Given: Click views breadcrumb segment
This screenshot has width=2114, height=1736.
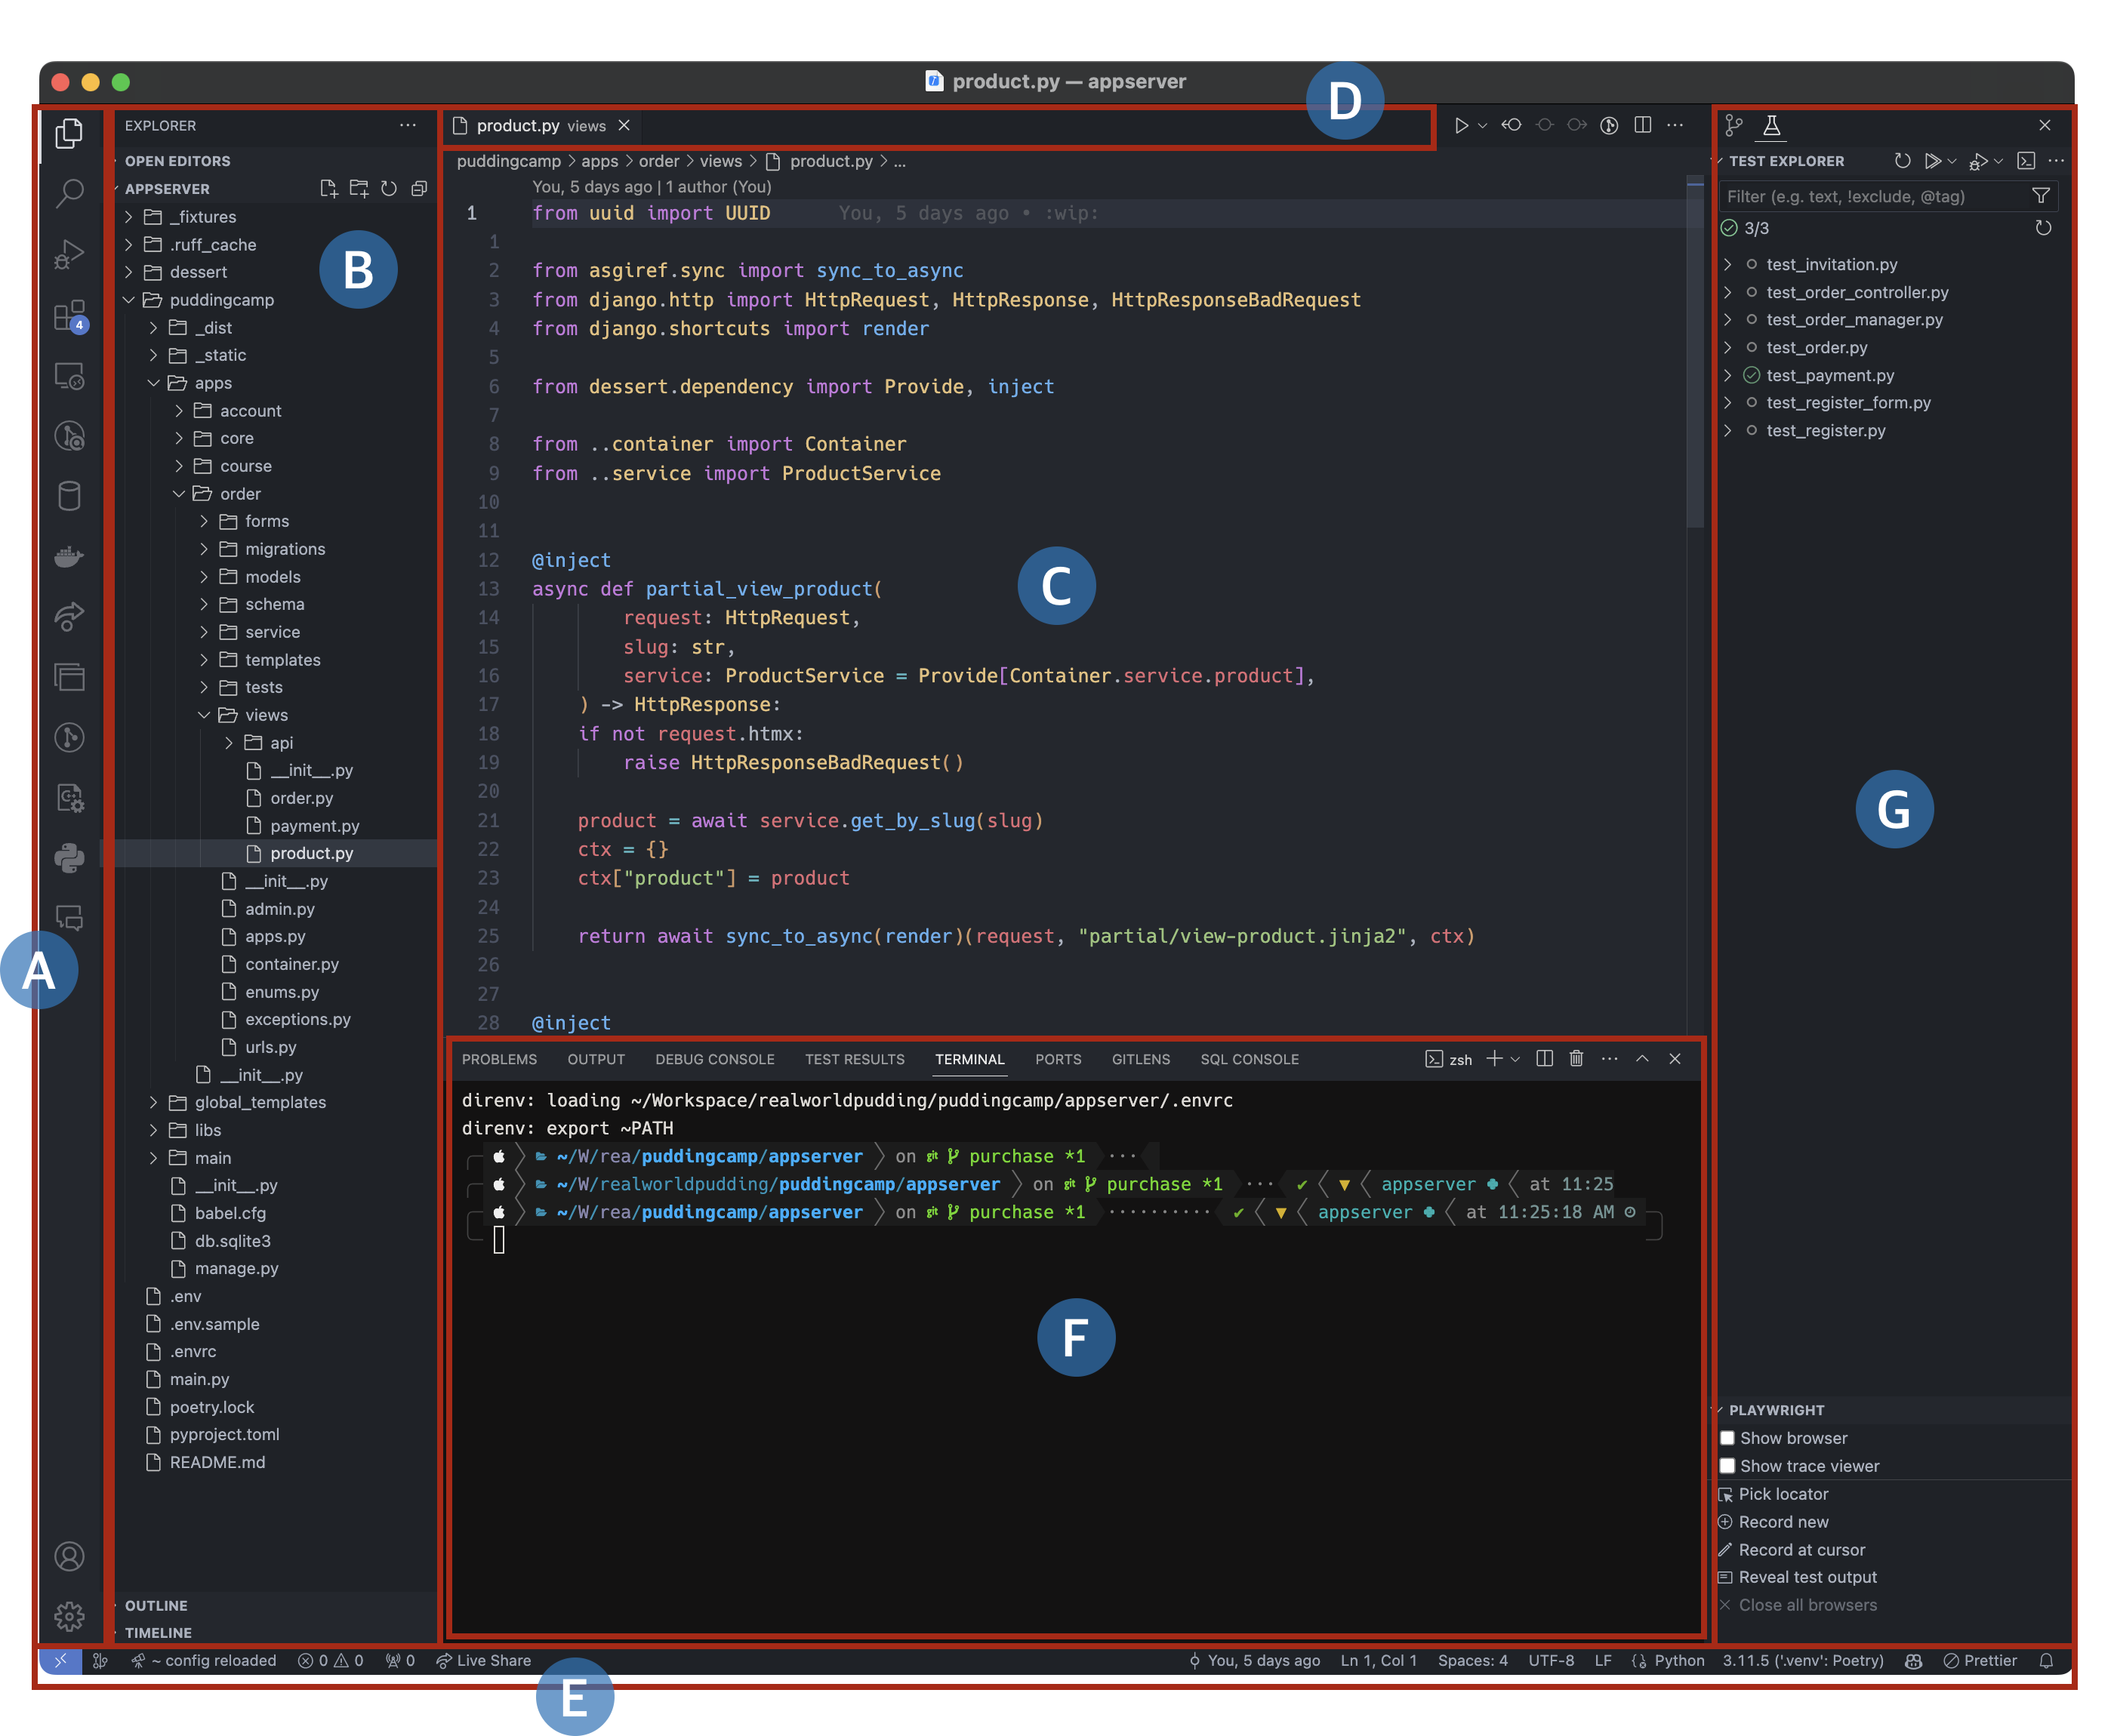Looking at the screenshot, I should click(x=721, y=161).
